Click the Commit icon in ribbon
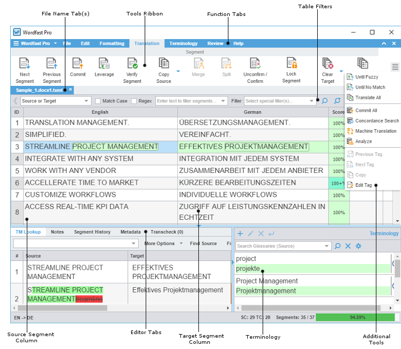The height and width of the screenshot is (349, 401). (x=78, y=63)
